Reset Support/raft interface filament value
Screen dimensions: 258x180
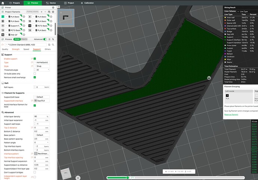coord(32,101)
